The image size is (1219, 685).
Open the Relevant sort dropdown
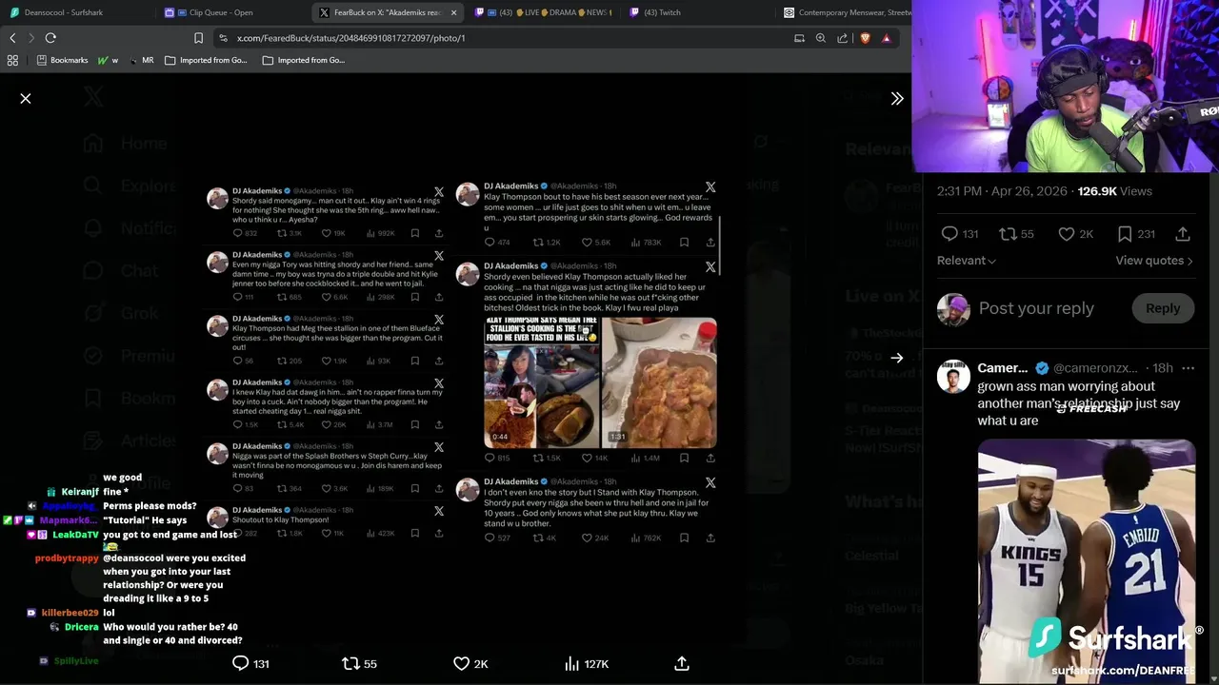967,261
